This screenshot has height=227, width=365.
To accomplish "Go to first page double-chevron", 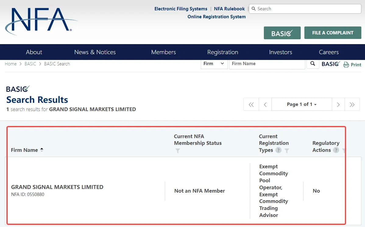I will coord(251,104).
